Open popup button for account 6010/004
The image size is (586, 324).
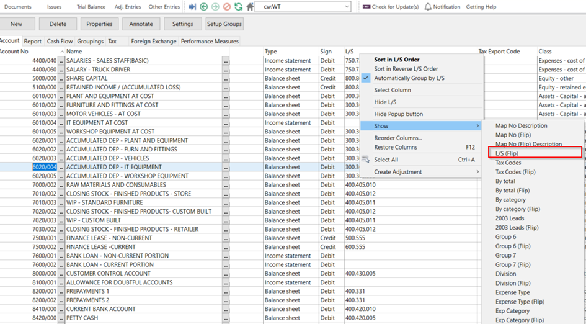[x=61, y=123]
